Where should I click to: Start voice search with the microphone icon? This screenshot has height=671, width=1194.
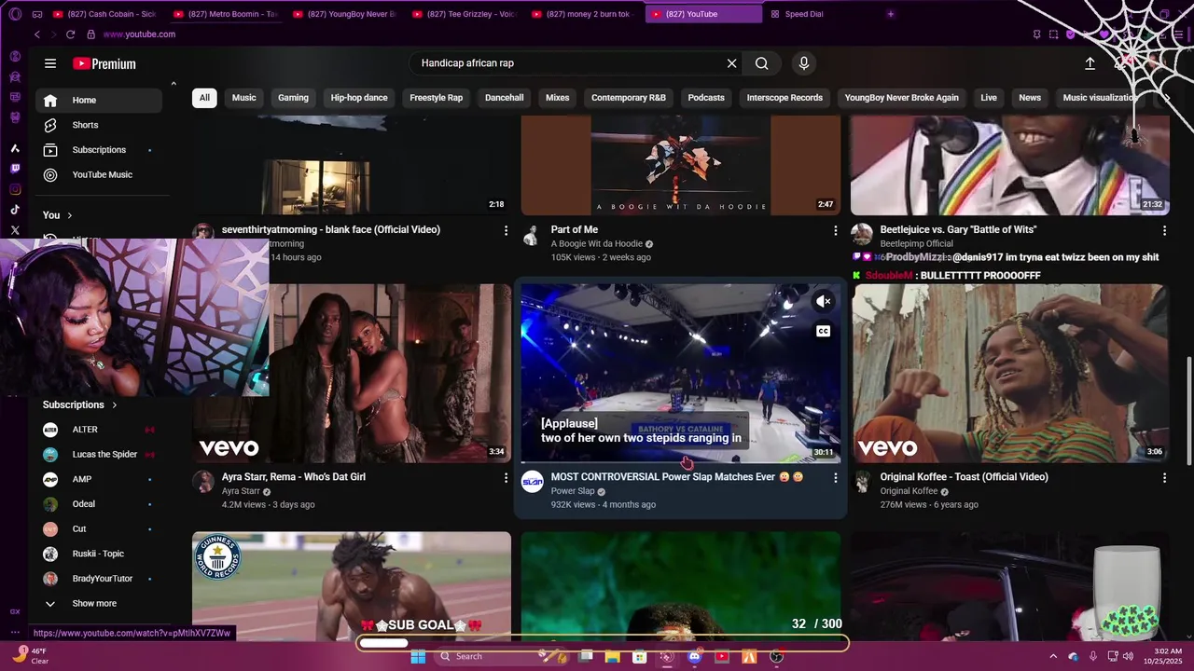(x=804, y=63)
